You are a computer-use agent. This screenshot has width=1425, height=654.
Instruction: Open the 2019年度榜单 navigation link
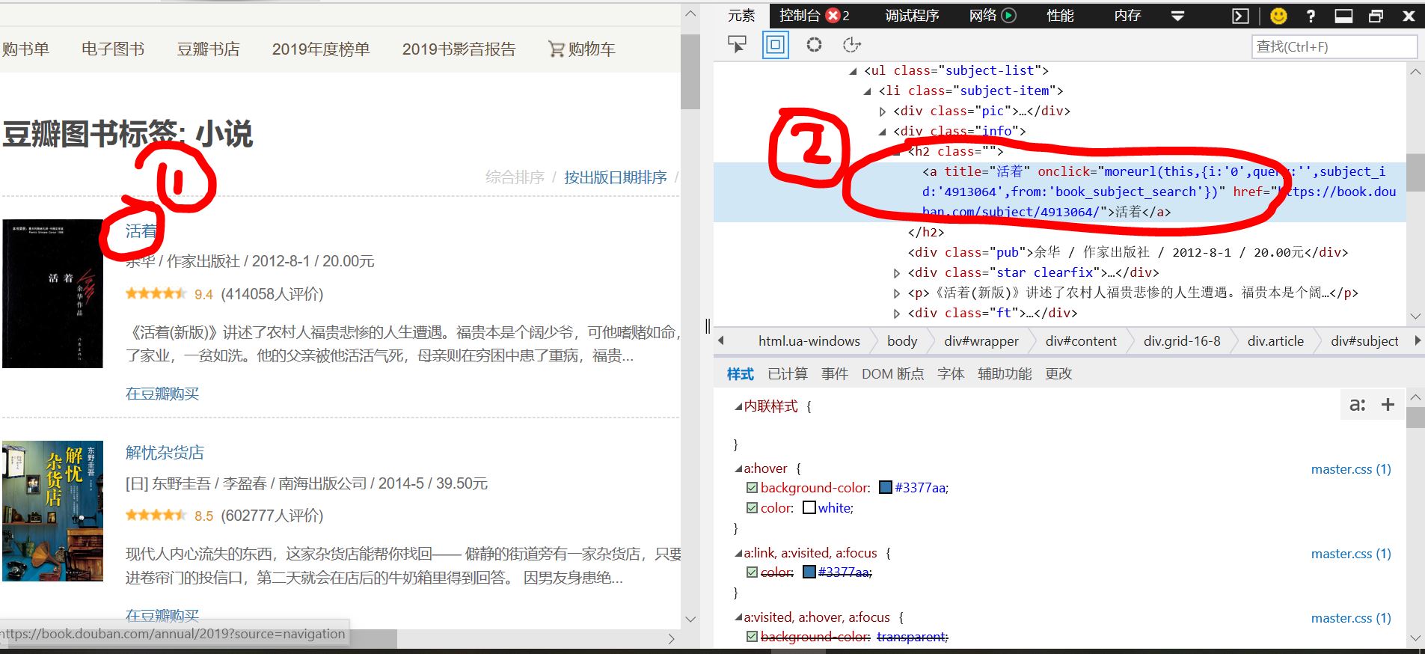point(321,49)
